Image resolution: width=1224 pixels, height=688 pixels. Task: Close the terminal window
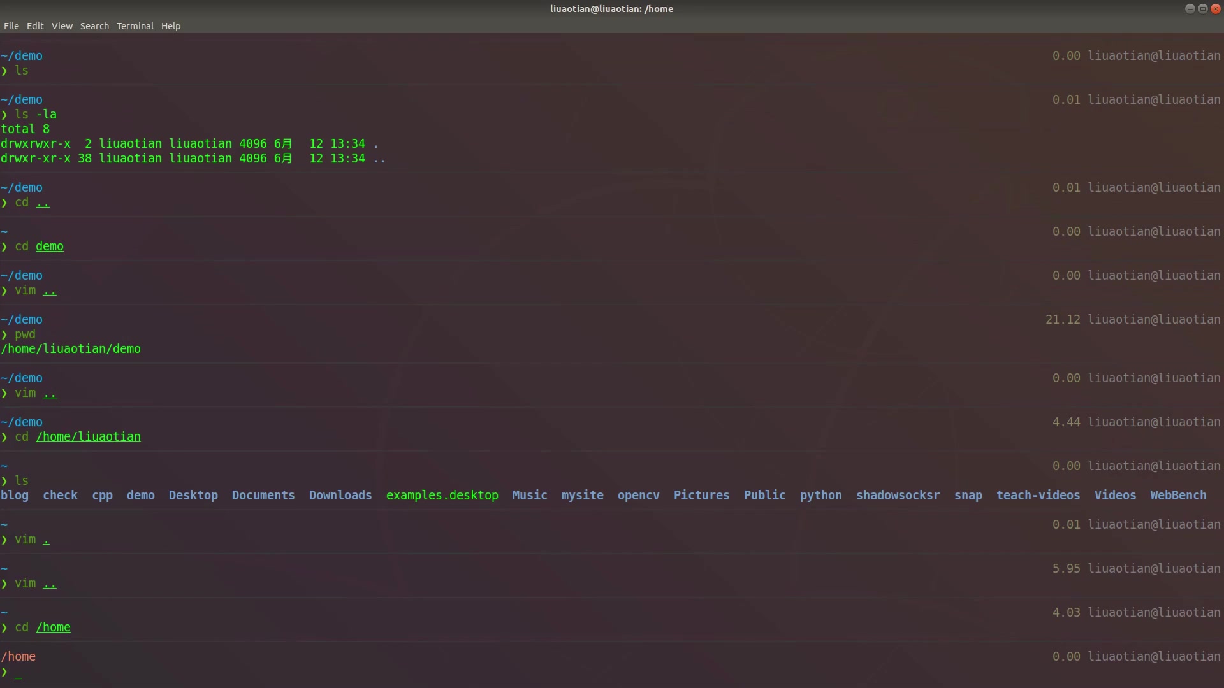coord(1215,8)
